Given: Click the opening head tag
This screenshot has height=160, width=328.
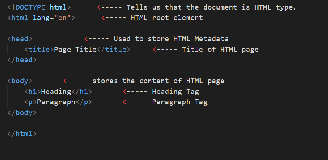Looking at the screenshot, I should 20,39.
